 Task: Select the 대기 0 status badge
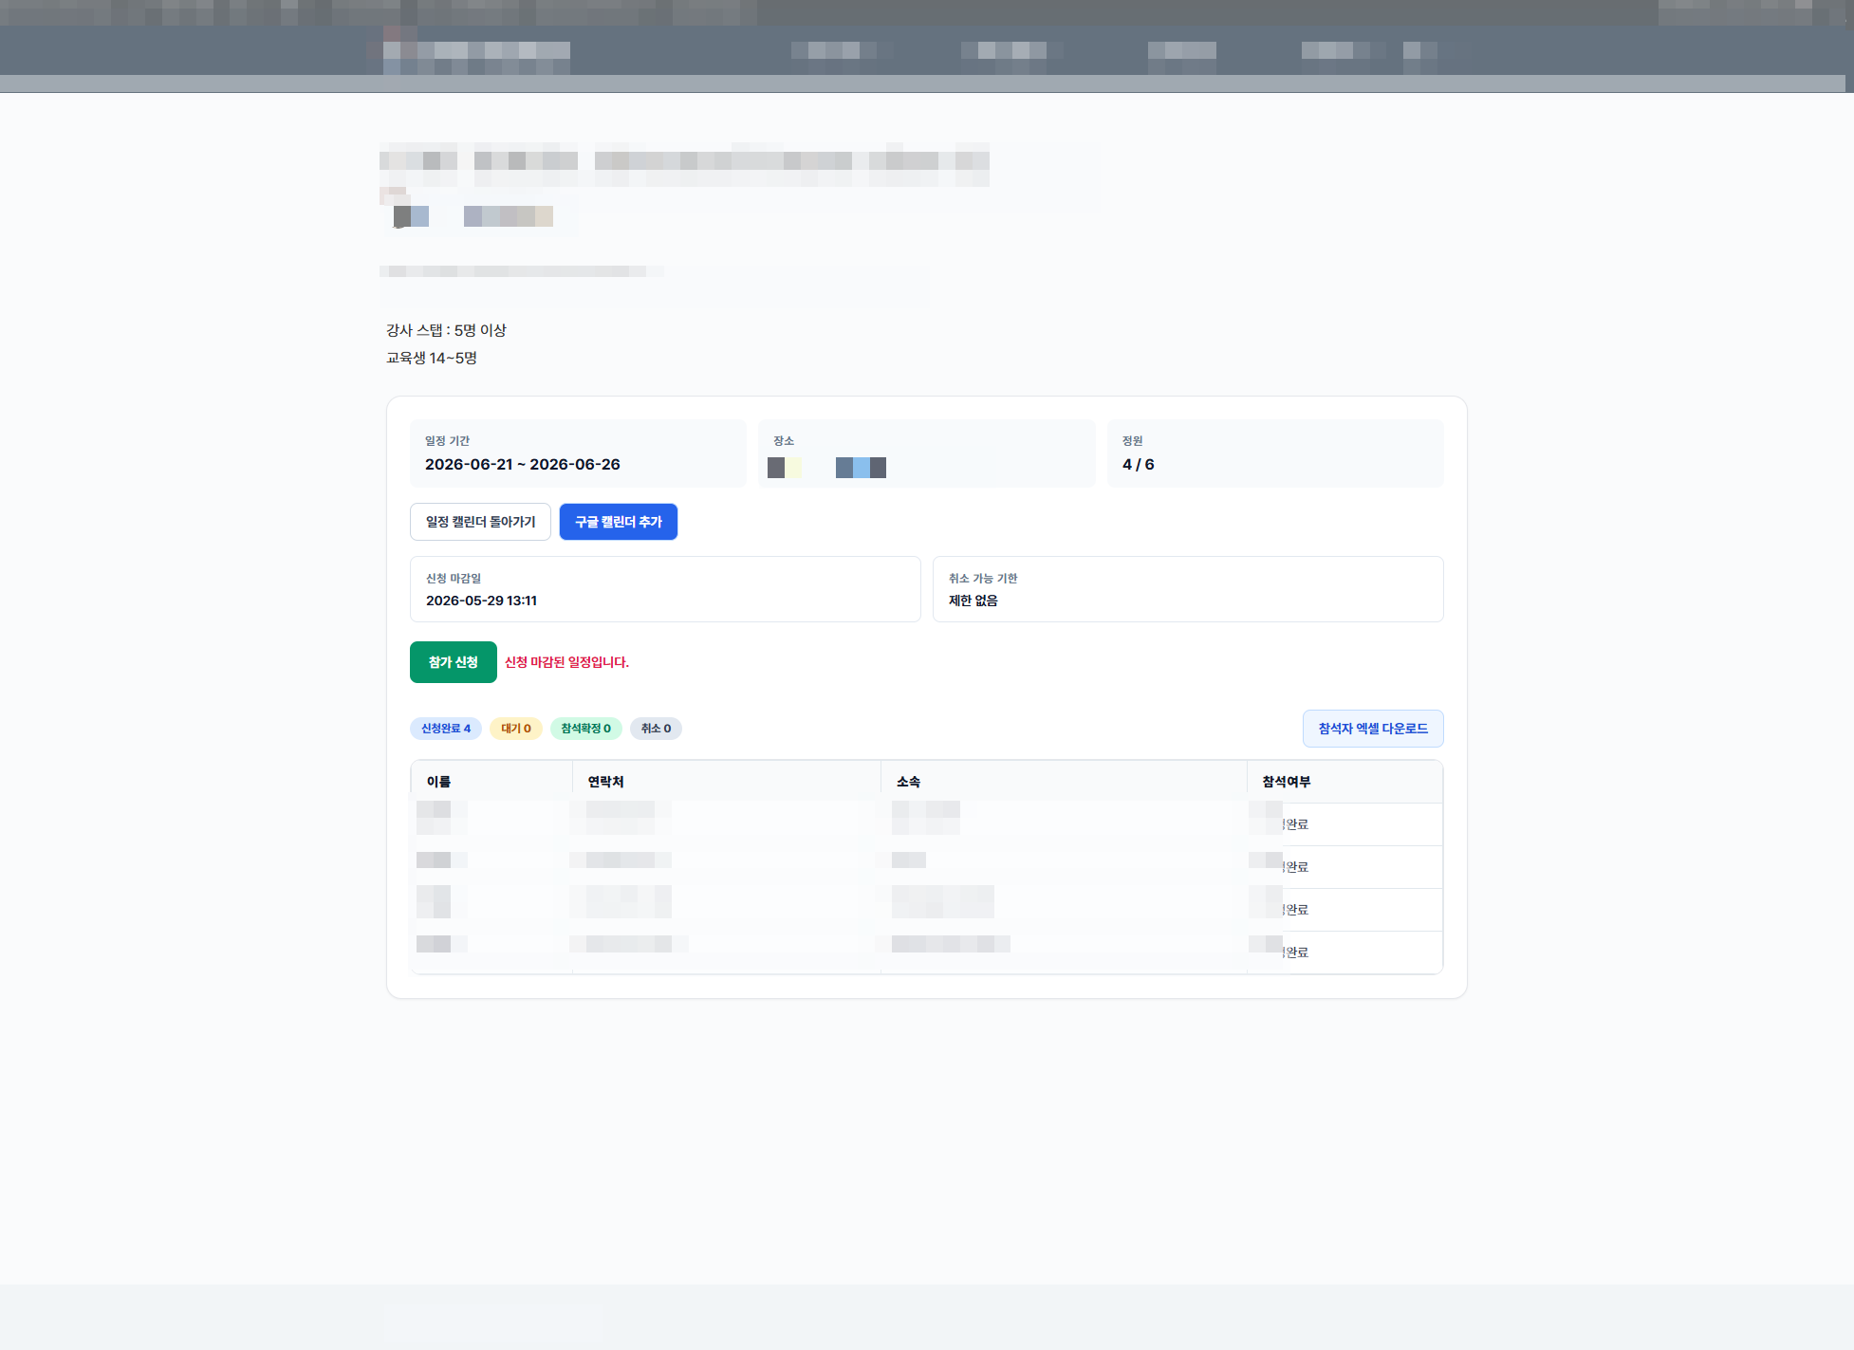click(516, 729)
